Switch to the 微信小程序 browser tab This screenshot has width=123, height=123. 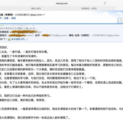pos(36,9)
